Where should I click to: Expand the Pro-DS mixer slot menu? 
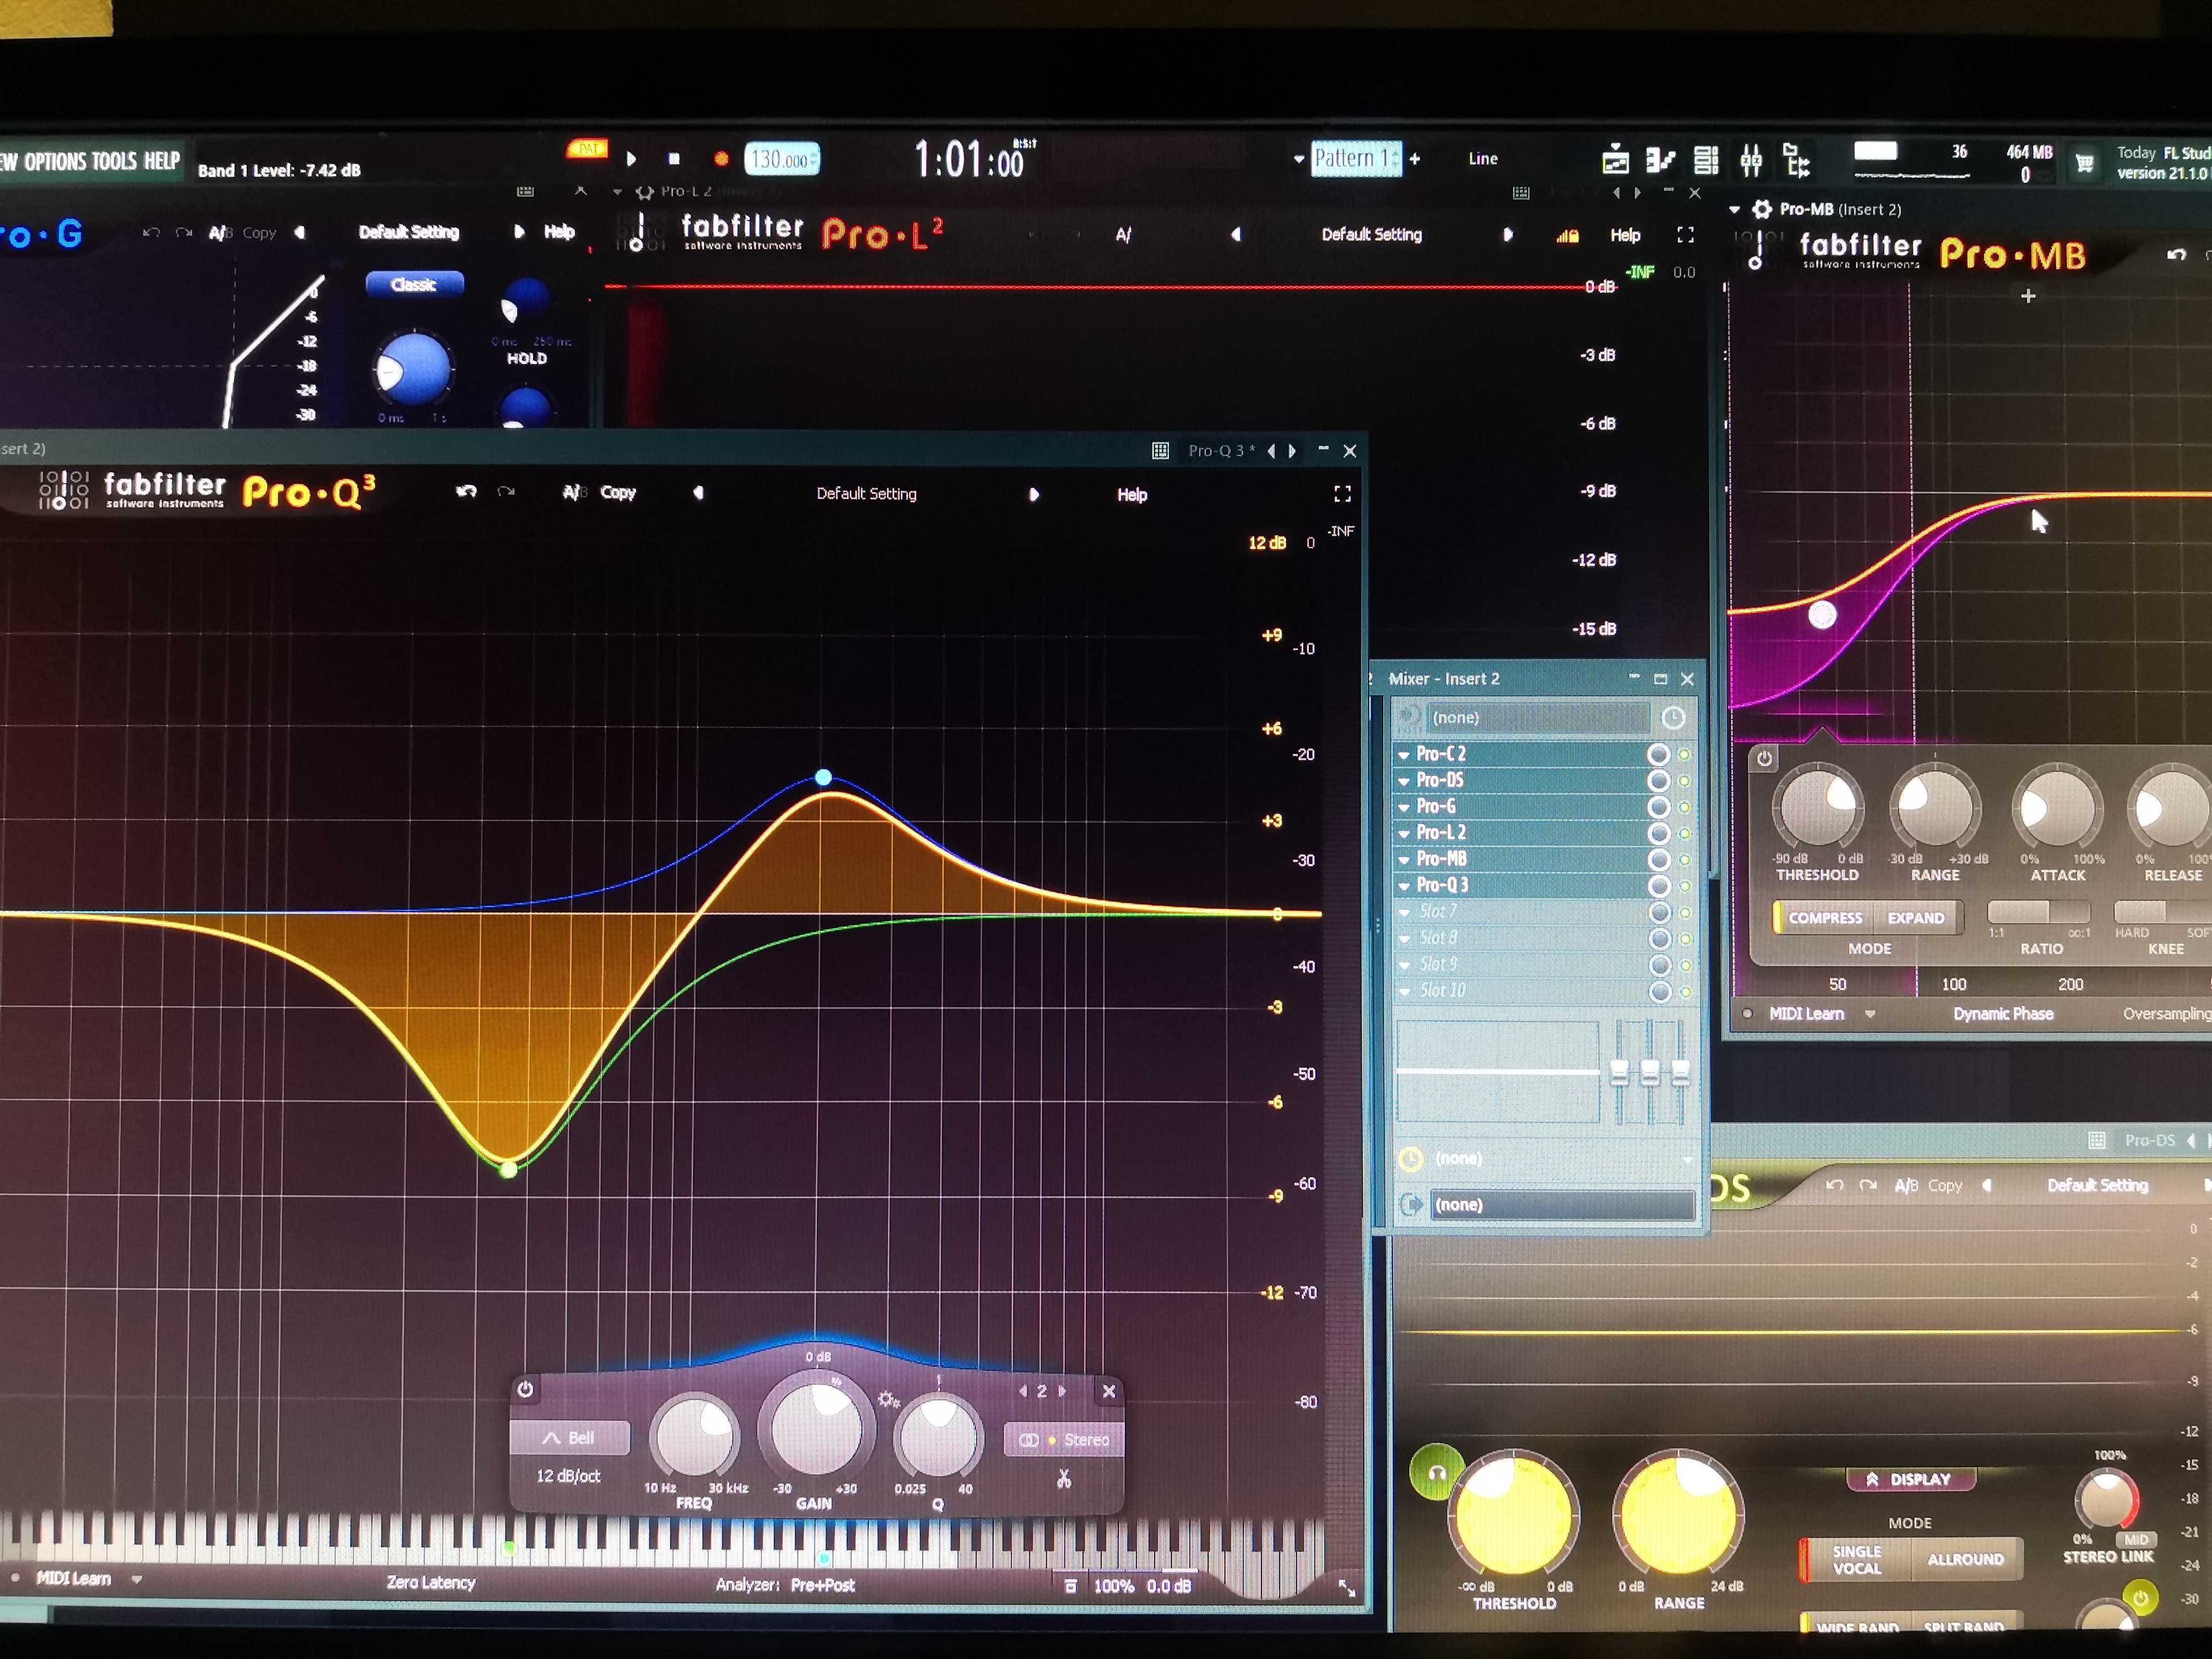(1404, 781)
